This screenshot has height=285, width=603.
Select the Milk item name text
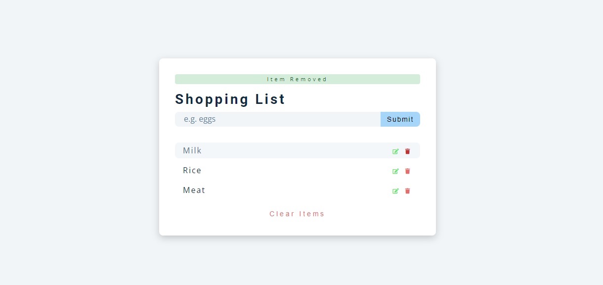192,150
